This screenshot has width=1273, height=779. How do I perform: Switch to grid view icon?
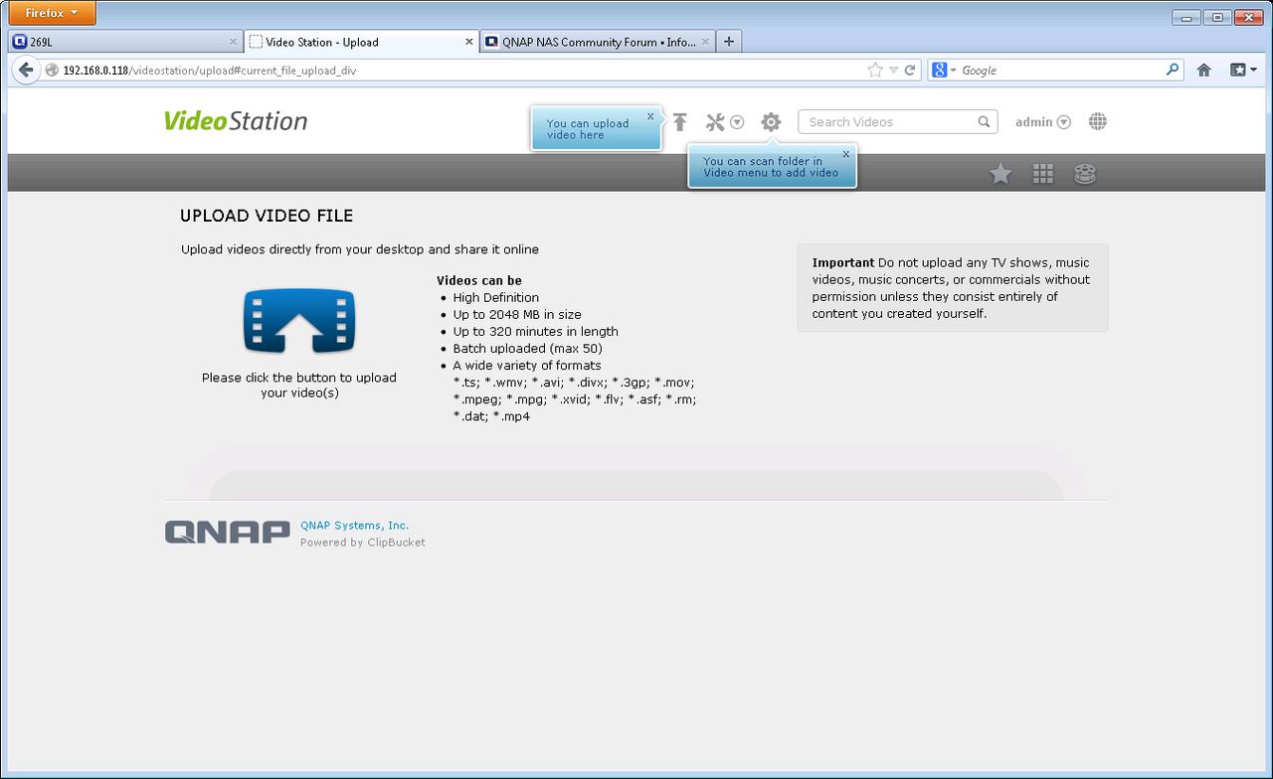pos(1043,174)
